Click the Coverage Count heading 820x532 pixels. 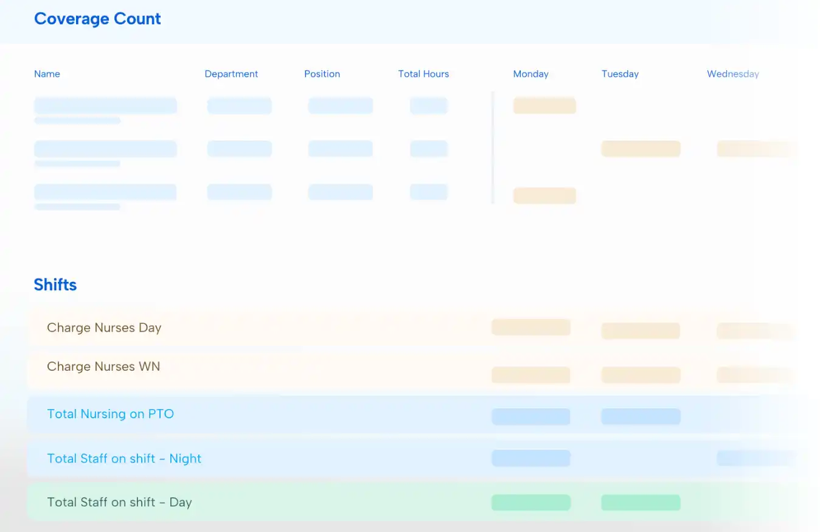97,19
